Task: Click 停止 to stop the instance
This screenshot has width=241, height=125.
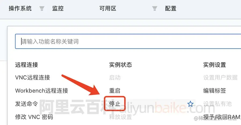Action: 115,104
